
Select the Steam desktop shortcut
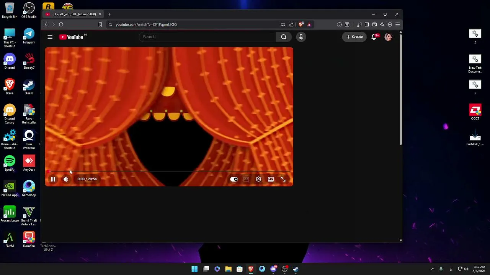coord(29,87)
